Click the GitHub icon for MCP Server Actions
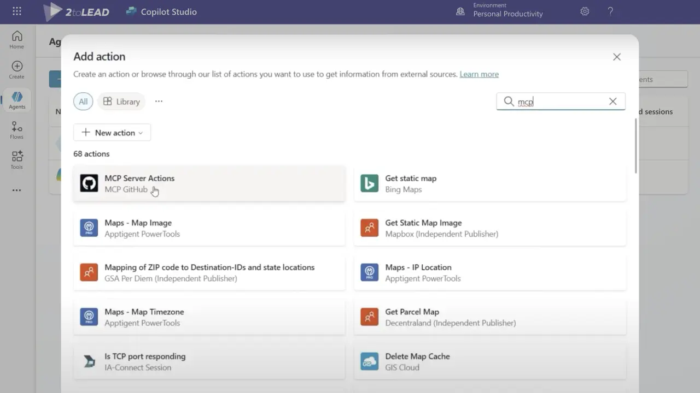Screen dimensions: 700x393 click(x=89, y=183)
